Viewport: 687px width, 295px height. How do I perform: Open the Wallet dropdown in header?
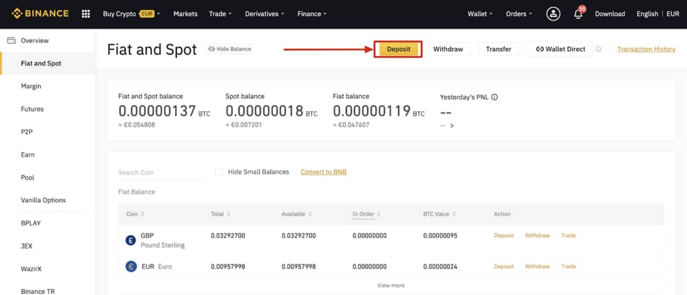click(480, 13)
